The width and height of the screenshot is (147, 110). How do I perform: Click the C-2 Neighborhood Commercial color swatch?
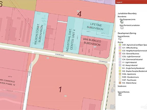pos(120,51)
